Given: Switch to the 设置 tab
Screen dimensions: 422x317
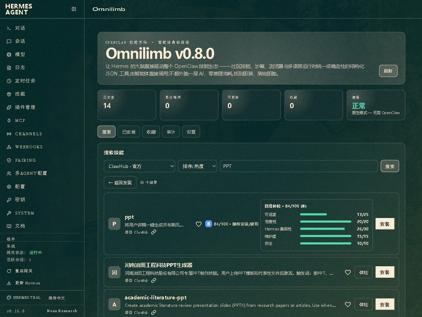Looking at the screenshot, I should tap(191, 132).
